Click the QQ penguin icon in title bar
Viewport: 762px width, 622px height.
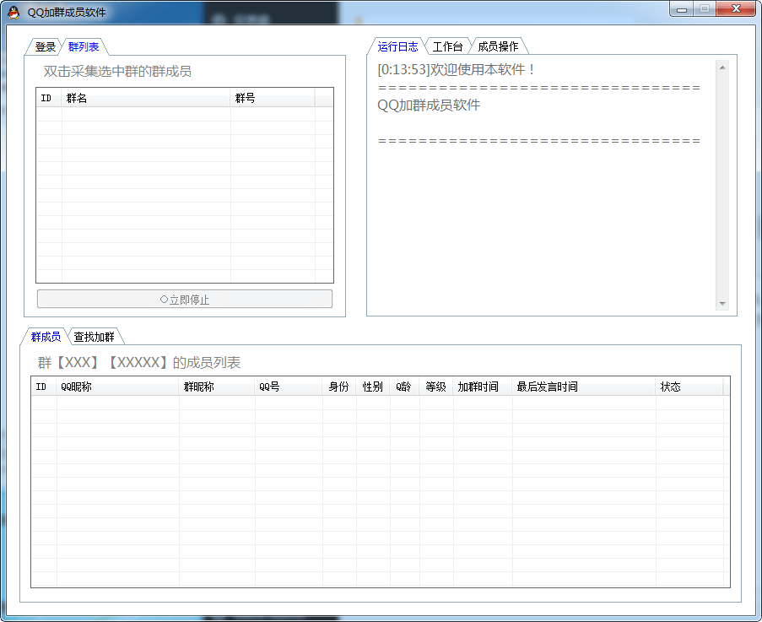point(14,12)
